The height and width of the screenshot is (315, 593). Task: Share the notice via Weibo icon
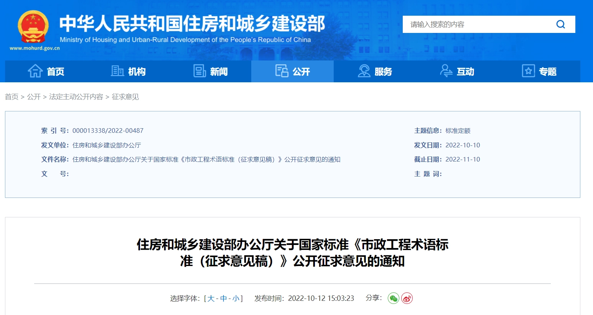[x=407, y=298]
